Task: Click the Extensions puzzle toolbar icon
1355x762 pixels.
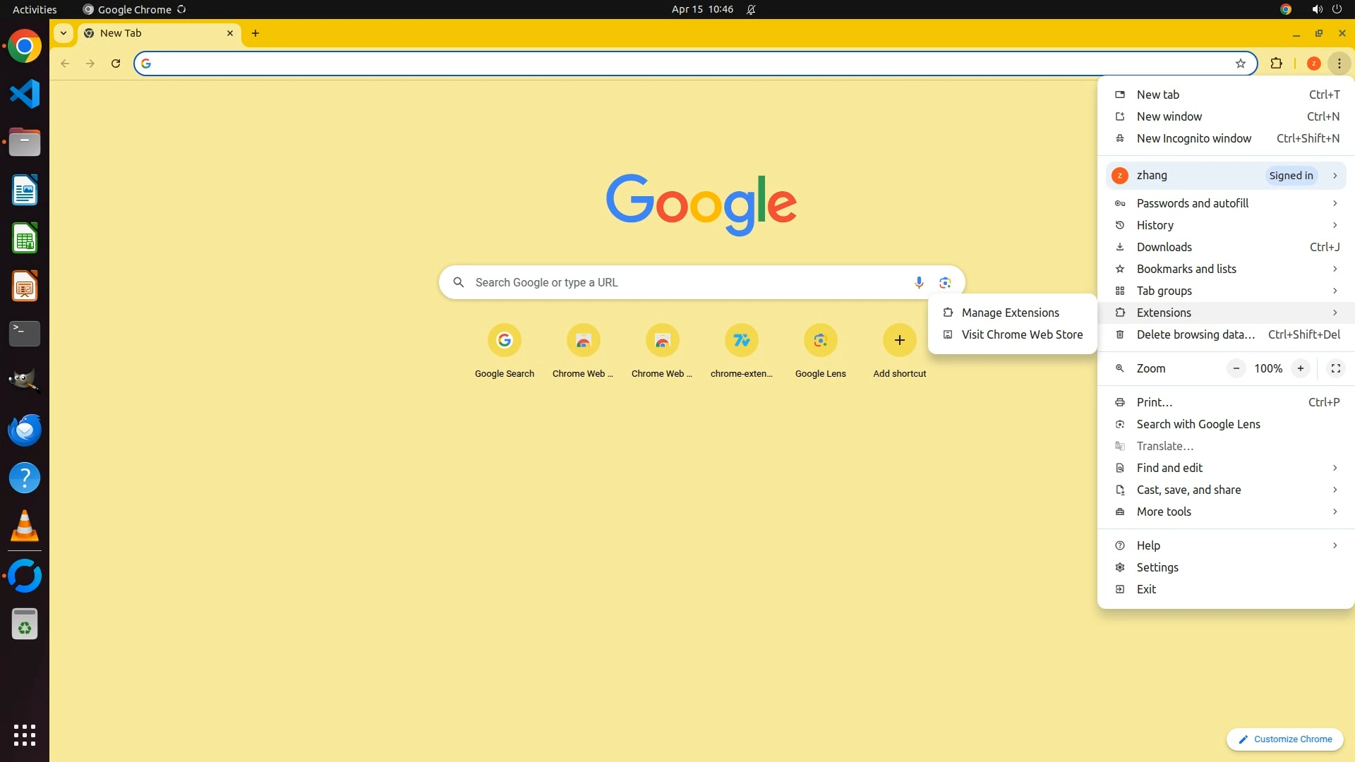Action: pyautogui.click(x=1276, y=64)
